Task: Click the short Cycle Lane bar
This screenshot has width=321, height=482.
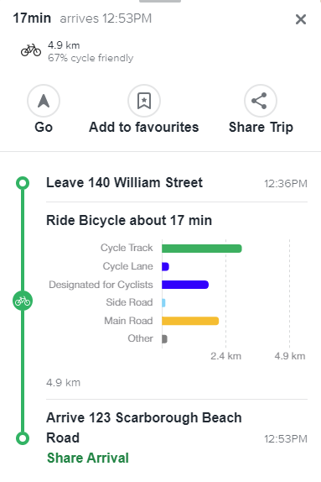Action: coord(165,266)
